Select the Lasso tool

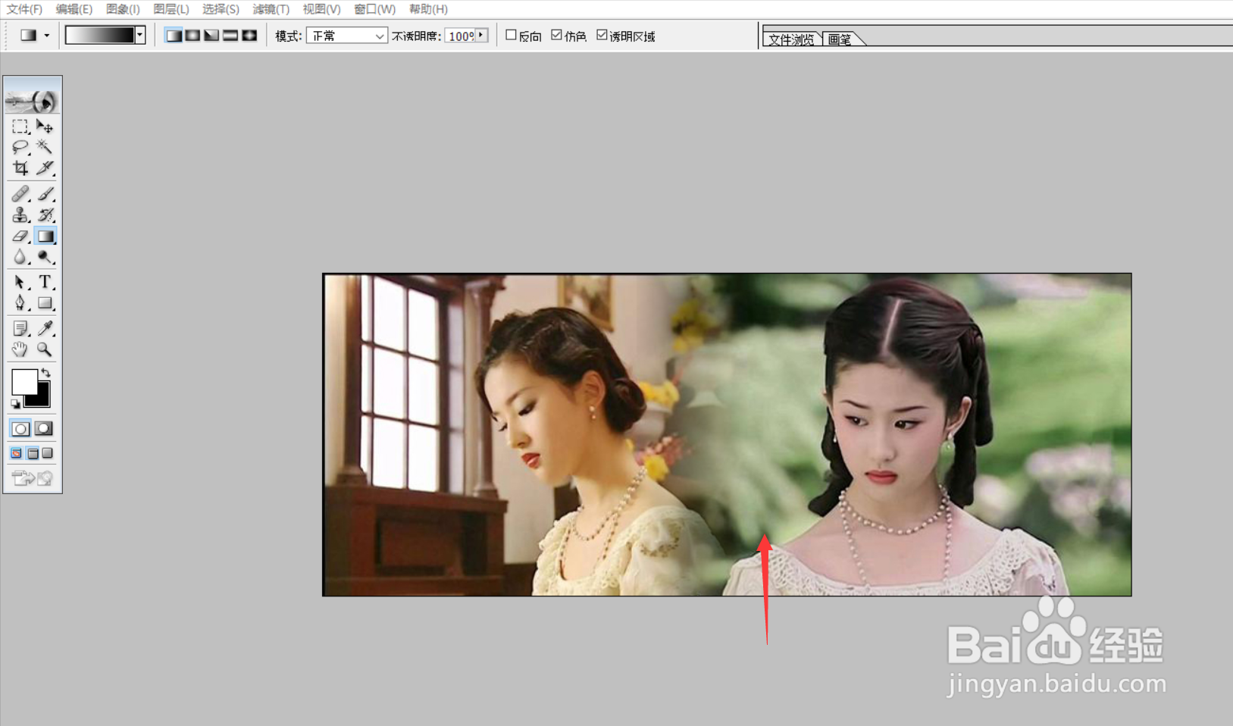[20, 147]
